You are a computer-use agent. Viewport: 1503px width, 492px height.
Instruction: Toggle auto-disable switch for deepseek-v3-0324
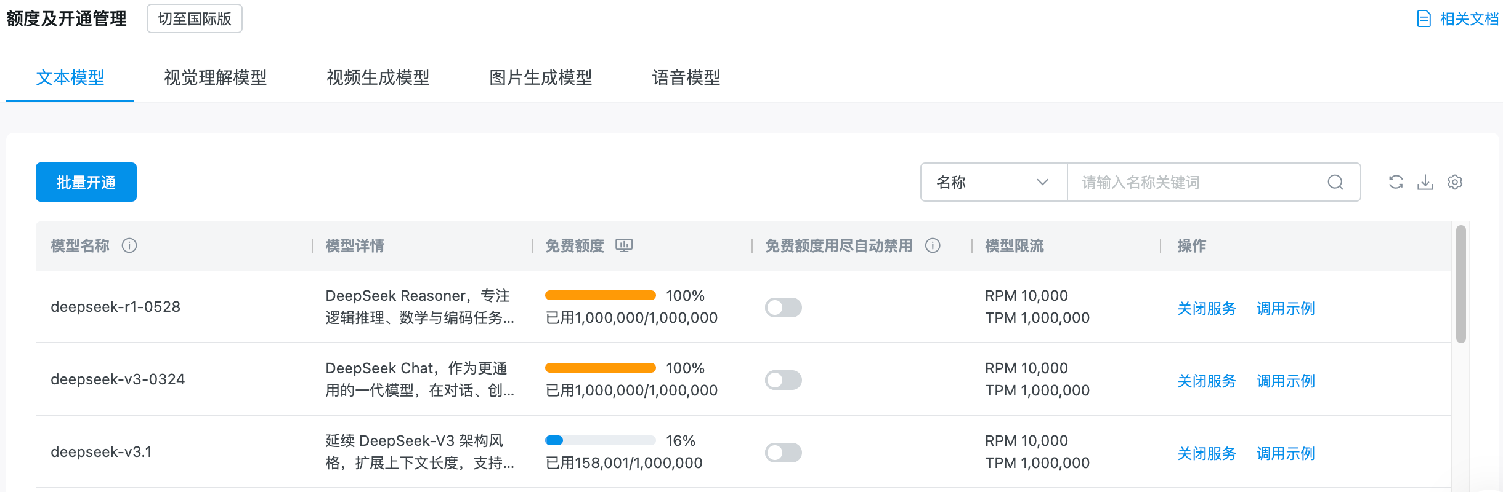coord(783,380)
